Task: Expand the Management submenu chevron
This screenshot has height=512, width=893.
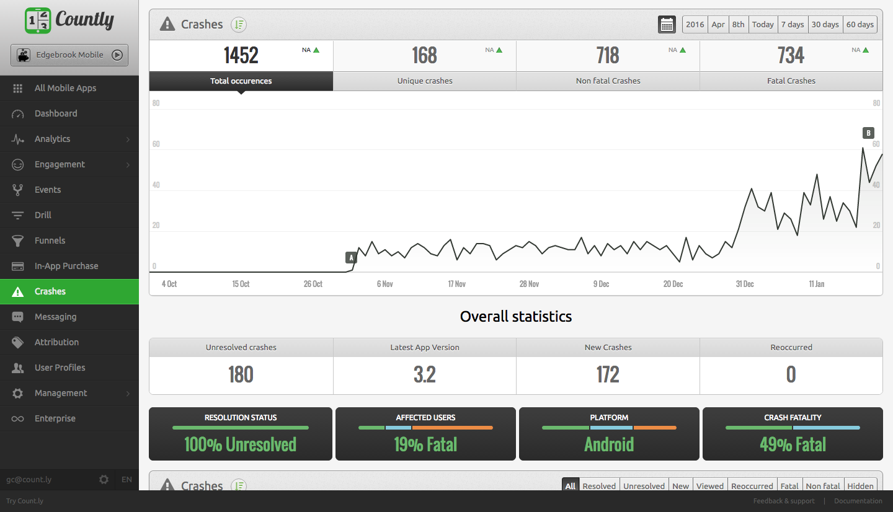Action: [x=128, y=394]
